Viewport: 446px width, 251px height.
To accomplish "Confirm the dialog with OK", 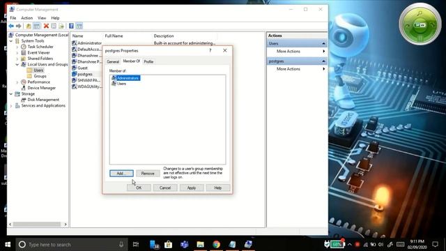I will pos(139,188).
